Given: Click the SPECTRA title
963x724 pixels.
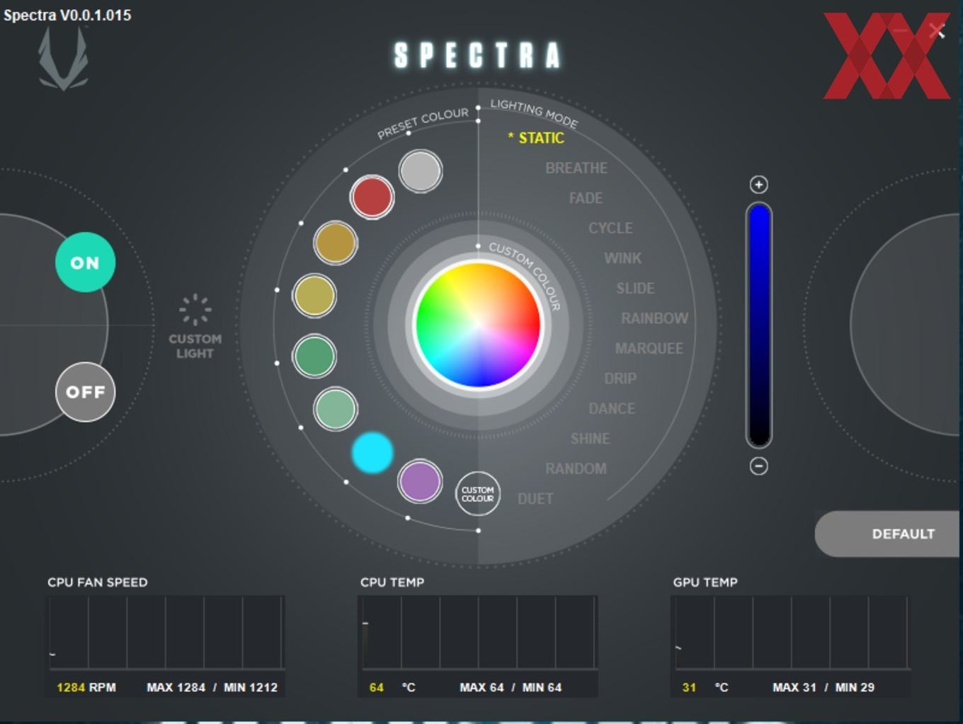Looking at the screenshot, I should [x=477, y=55].
